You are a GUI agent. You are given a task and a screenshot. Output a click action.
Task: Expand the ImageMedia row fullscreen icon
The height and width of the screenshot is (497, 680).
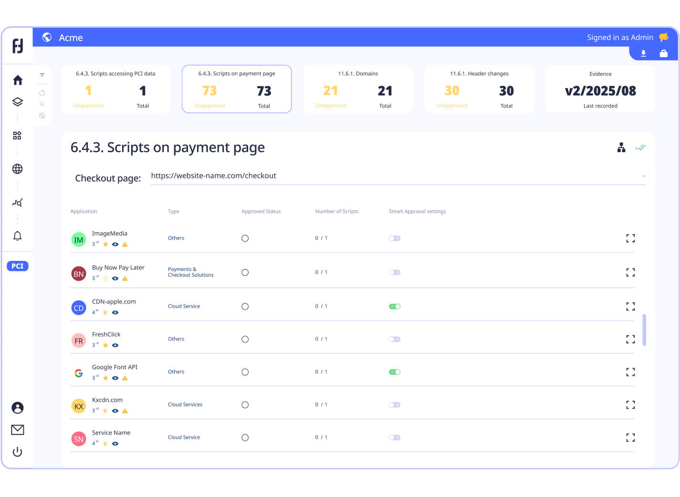coord(630,238)
